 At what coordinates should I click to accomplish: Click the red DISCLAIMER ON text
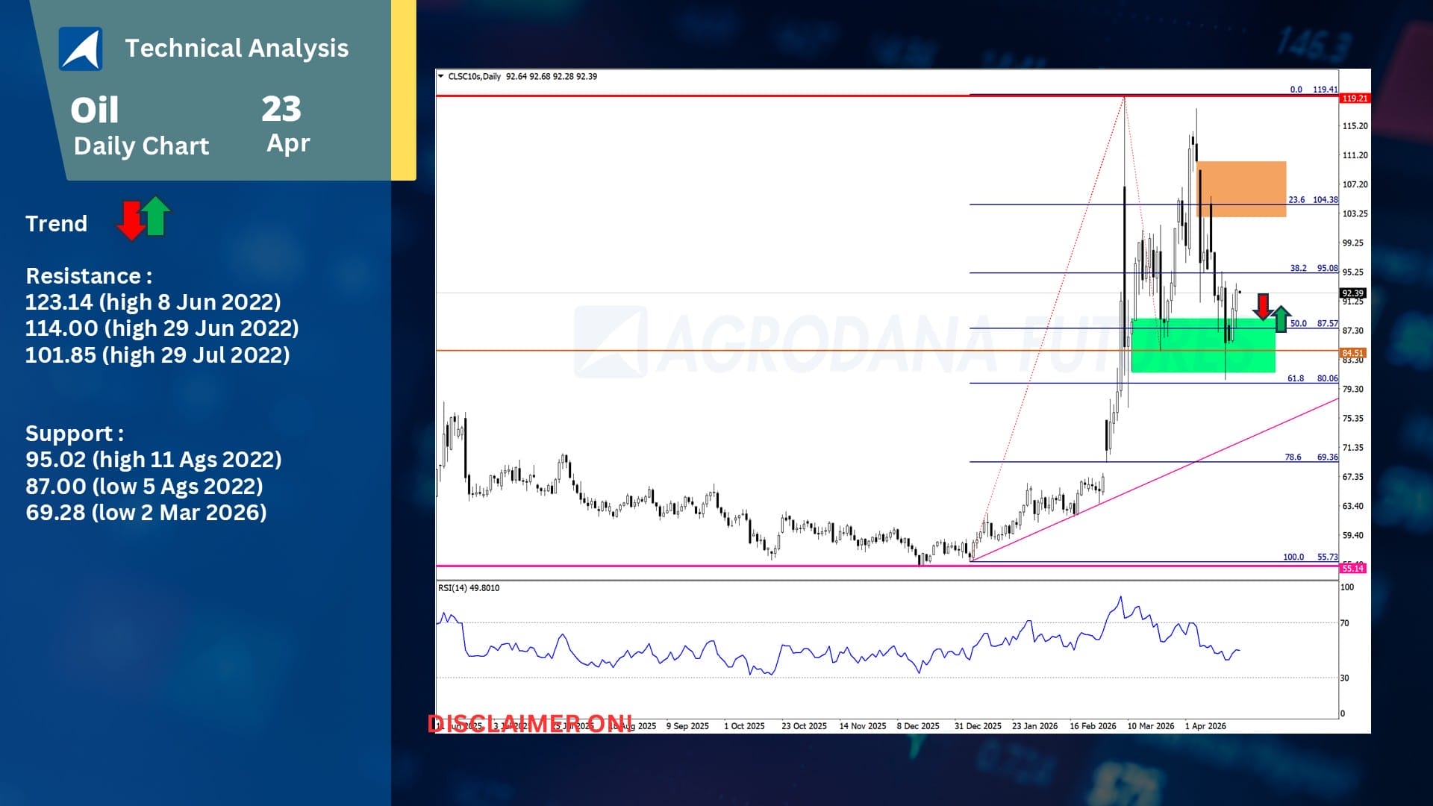pos(530,724)
